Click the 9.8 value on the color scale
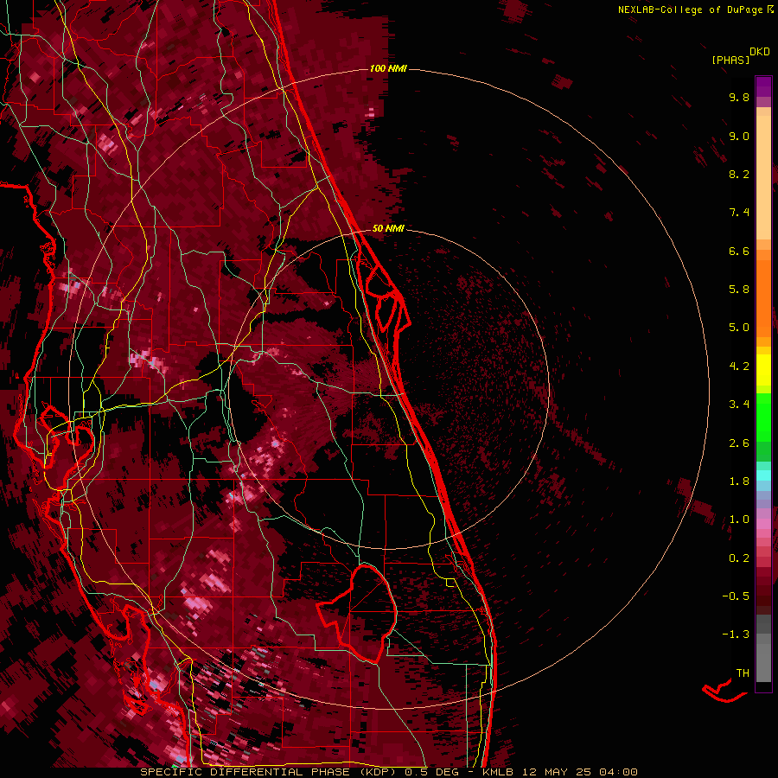This screenshot has height=778, width=778. (x=739, y=97)
